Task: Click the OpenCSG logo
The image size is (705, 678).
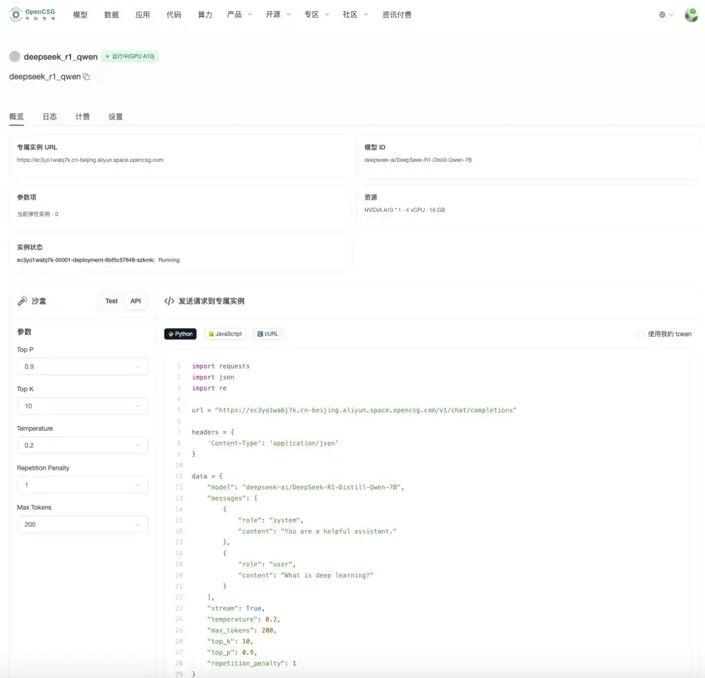Action: click(x=33, y=14)
